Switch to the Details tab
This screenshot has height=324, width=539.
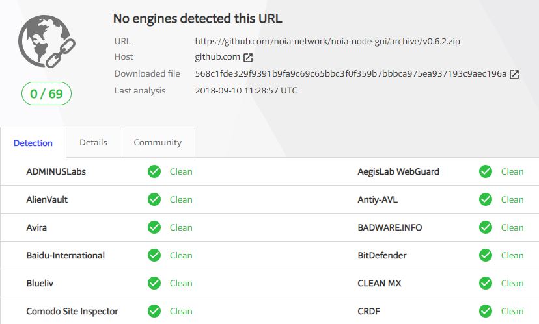pyautogui.click(x=93, y=142)
